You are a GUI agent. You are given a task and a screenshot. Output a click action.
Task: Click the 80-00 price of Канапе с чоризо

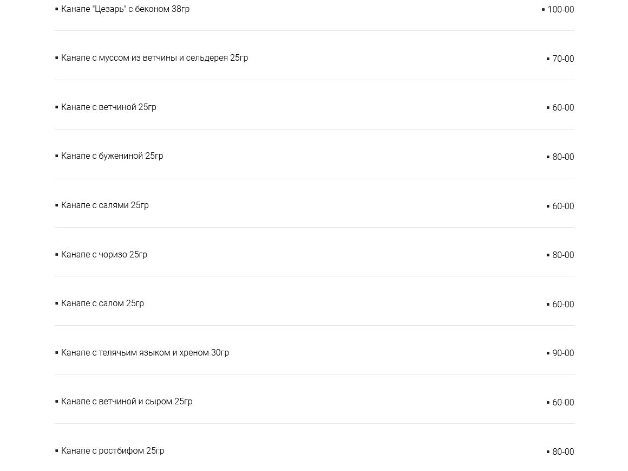[562, 255]
